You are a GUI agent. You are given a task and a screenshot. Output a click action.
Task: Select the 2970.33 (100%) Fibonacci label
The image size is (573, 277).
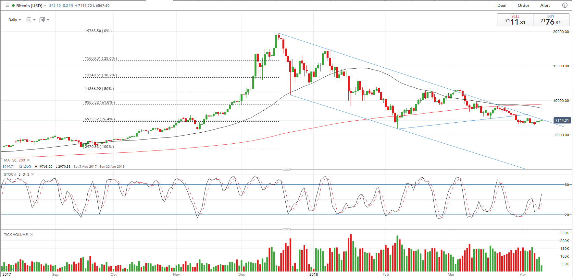[x=99, y=147]
